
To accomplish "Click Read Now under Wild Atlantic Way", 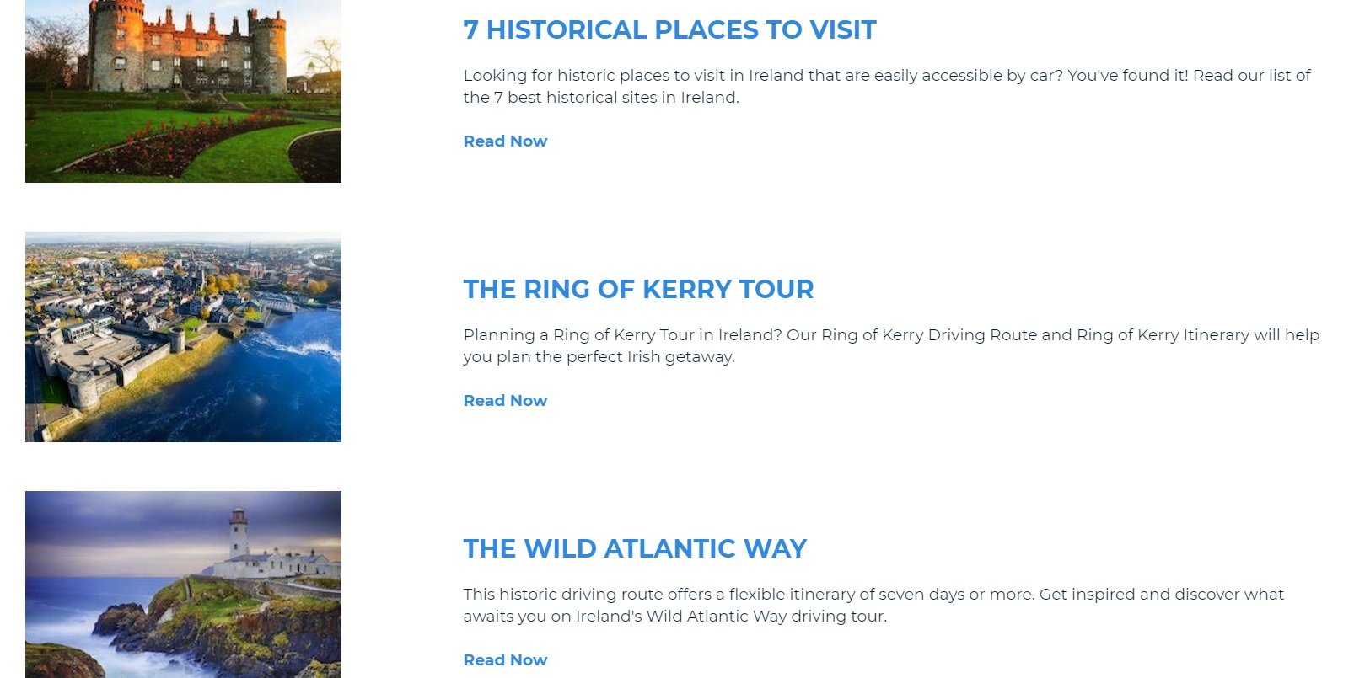I will [x=505, y=660].
